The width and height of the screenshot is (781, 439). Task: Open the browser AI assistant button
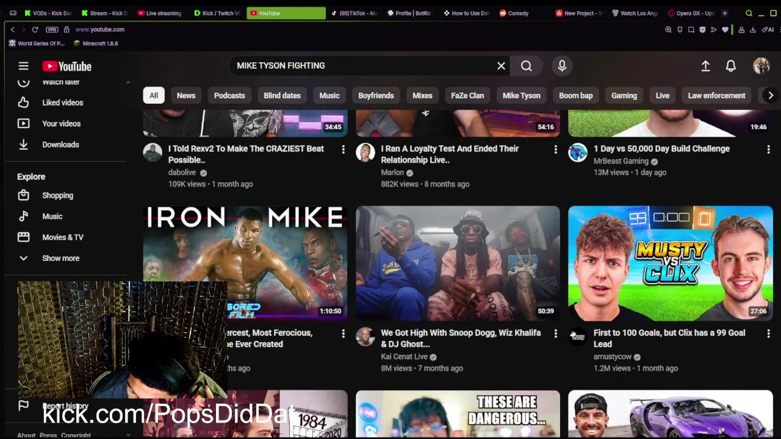[767, 29]
